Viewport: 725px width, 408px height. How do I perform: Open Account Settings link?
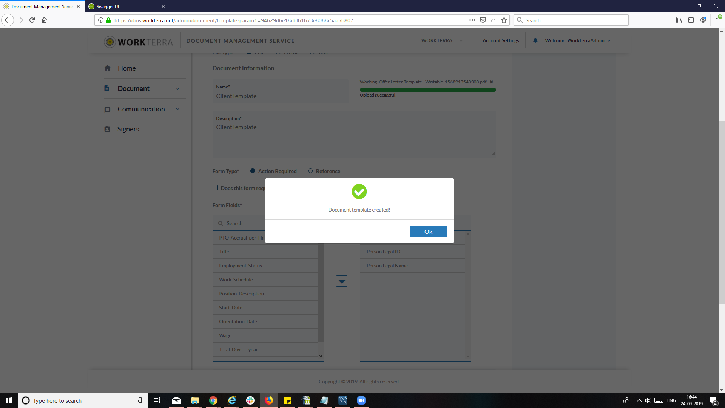click(501, 40)
